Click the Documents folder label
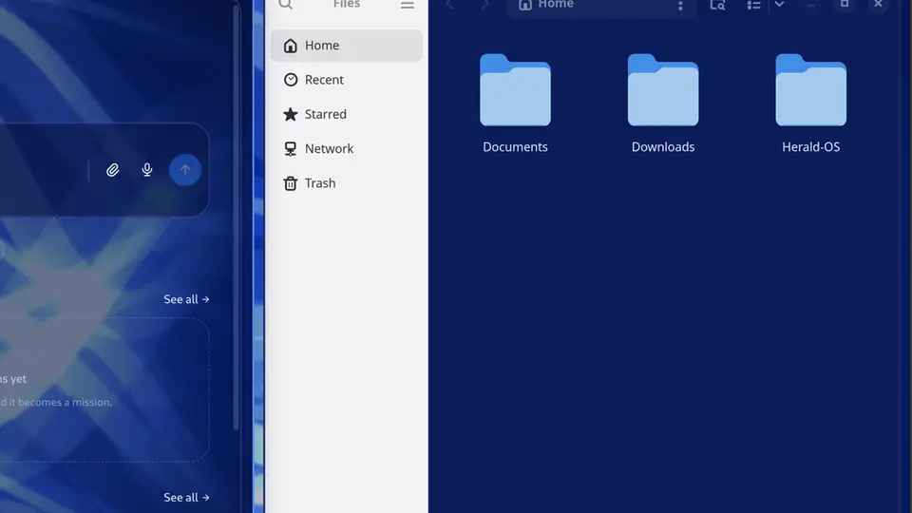The height and width of the screenshot is (513, 912). click(515, 147)
